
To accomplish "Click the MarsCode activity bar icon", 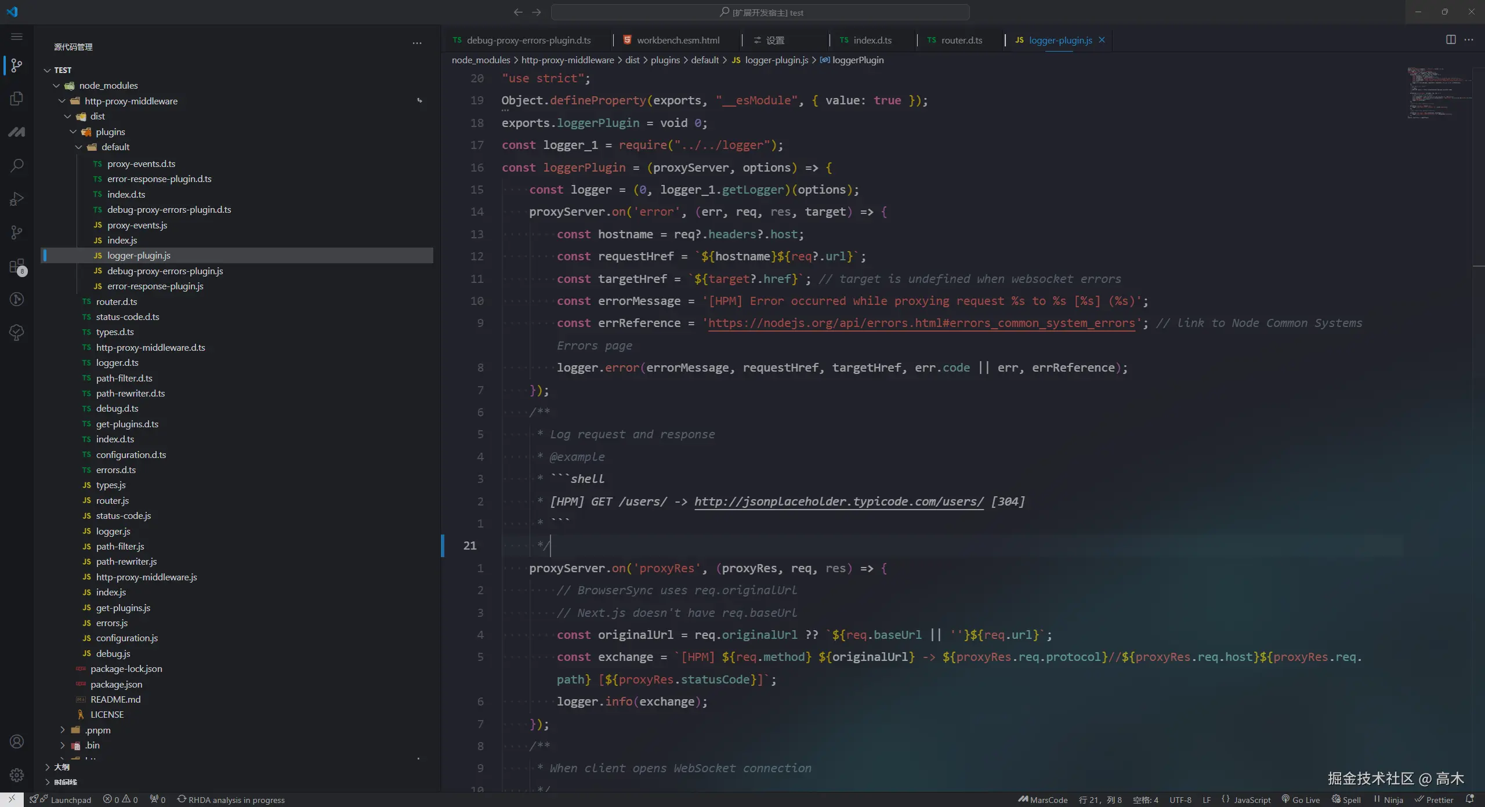I will (17, 132).
